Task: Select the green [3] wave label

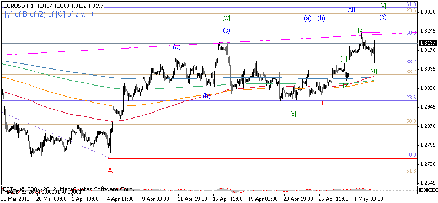Action: coord(361,30)
